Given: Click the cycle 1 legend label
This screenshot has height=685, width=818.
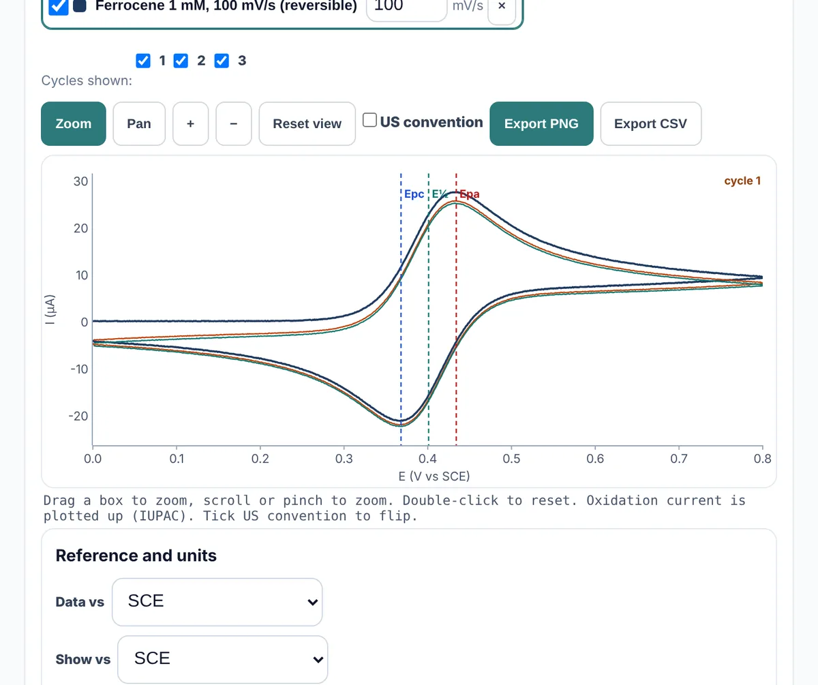Looking at the screenshot, I should pos(742,181).
